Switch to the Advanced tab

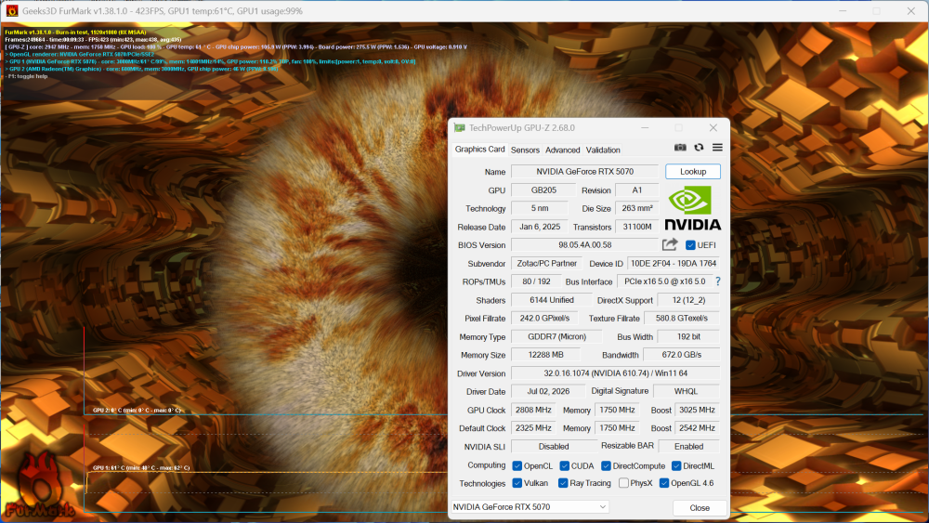point(562,150)
